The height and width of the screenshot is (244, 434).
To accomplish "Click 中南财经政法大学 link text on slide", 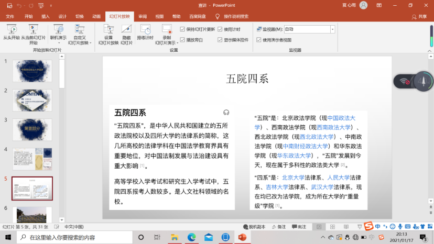I will point(305,146).
